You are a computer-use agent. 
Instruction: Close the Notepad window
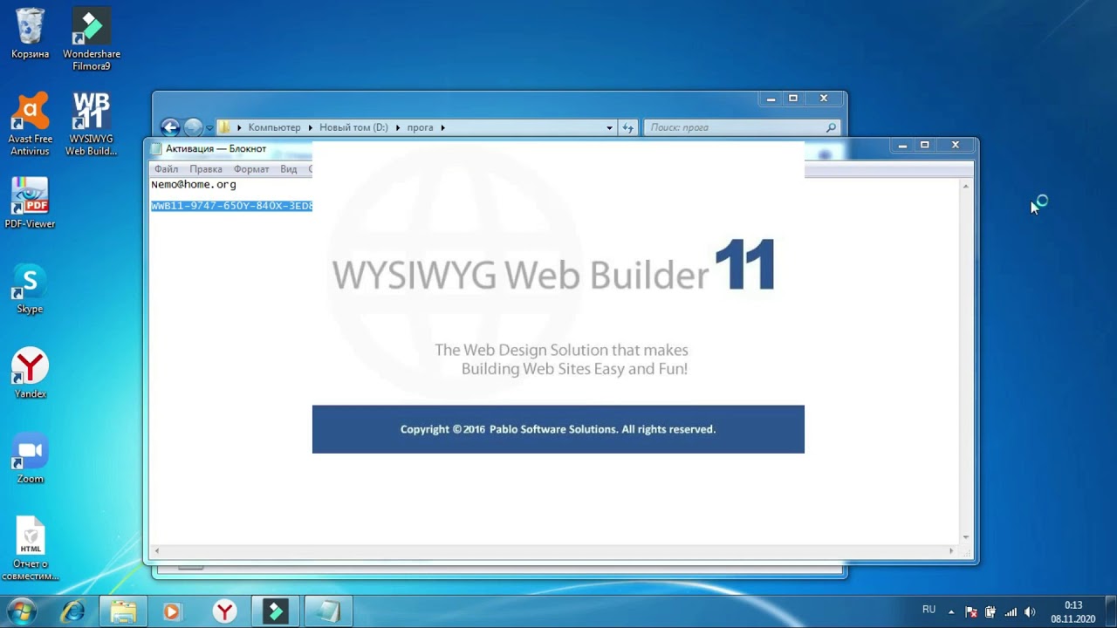pos(955,146)
